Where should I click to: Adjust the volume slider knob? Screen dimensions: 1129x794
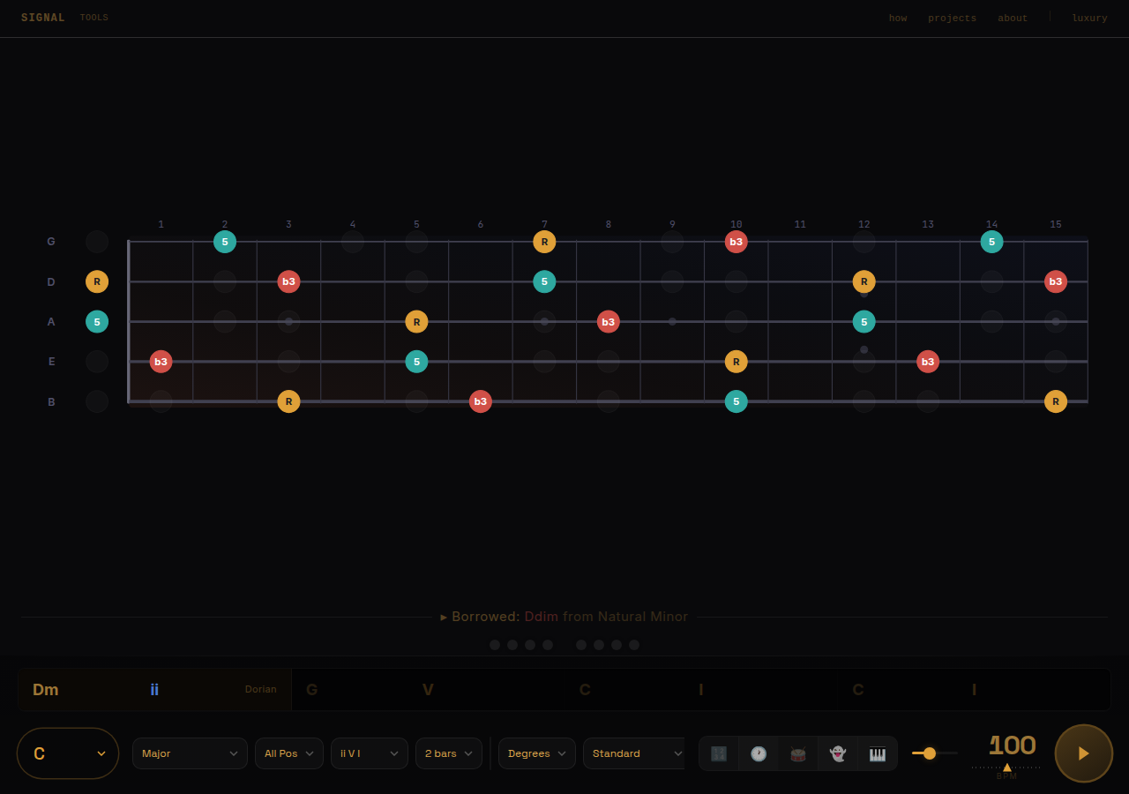coord(929,753)
